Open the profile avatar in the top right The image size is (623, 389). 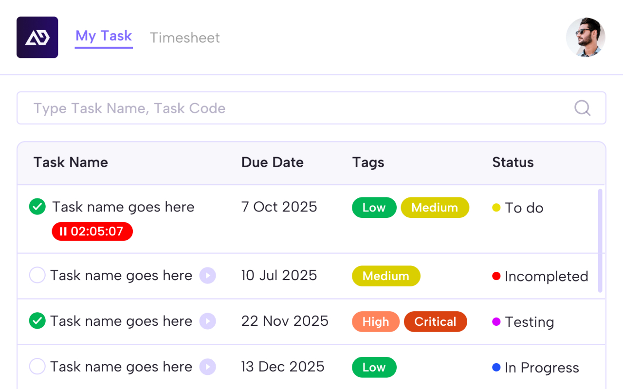coord(586,37)
